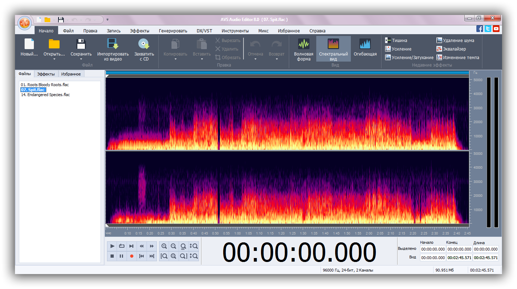Open the Эквалайзер effect

(451, 49)
